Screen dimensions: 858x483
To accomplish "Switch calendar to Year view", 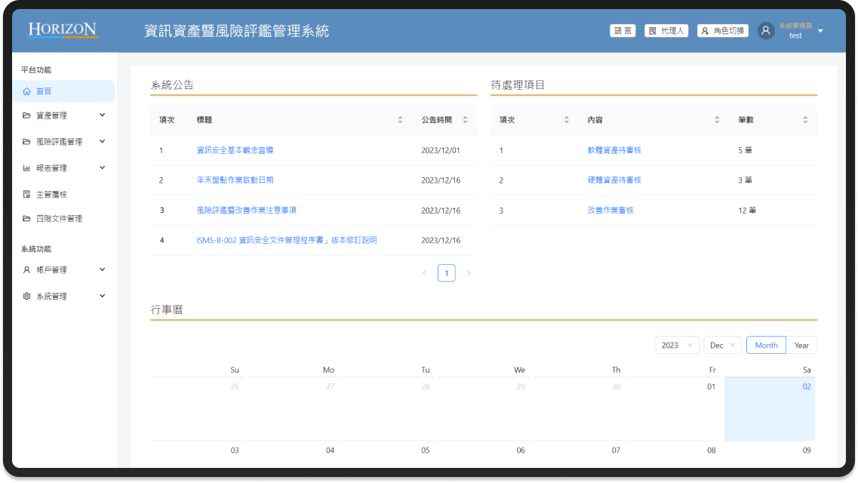I will coord(801,345).
